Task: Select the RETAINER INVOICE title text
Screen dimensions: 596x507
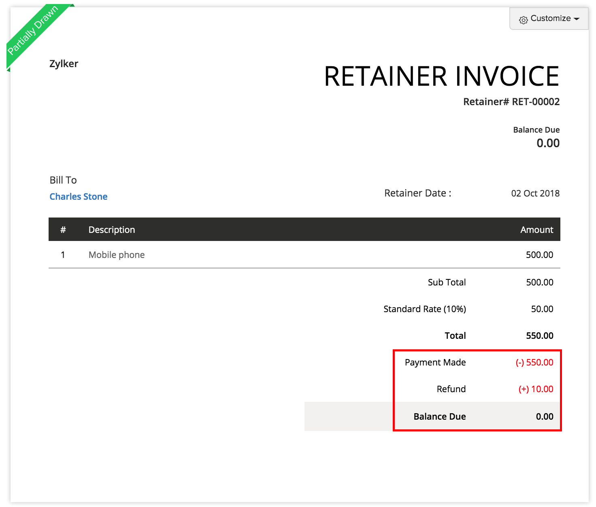Action: [x=441, y=76]
